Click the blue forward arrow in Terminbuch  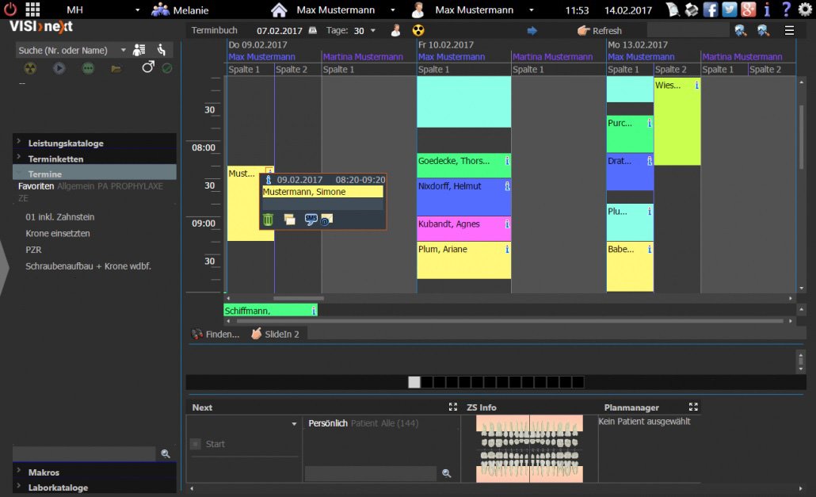pyautogui.click(x=532, y=30)
